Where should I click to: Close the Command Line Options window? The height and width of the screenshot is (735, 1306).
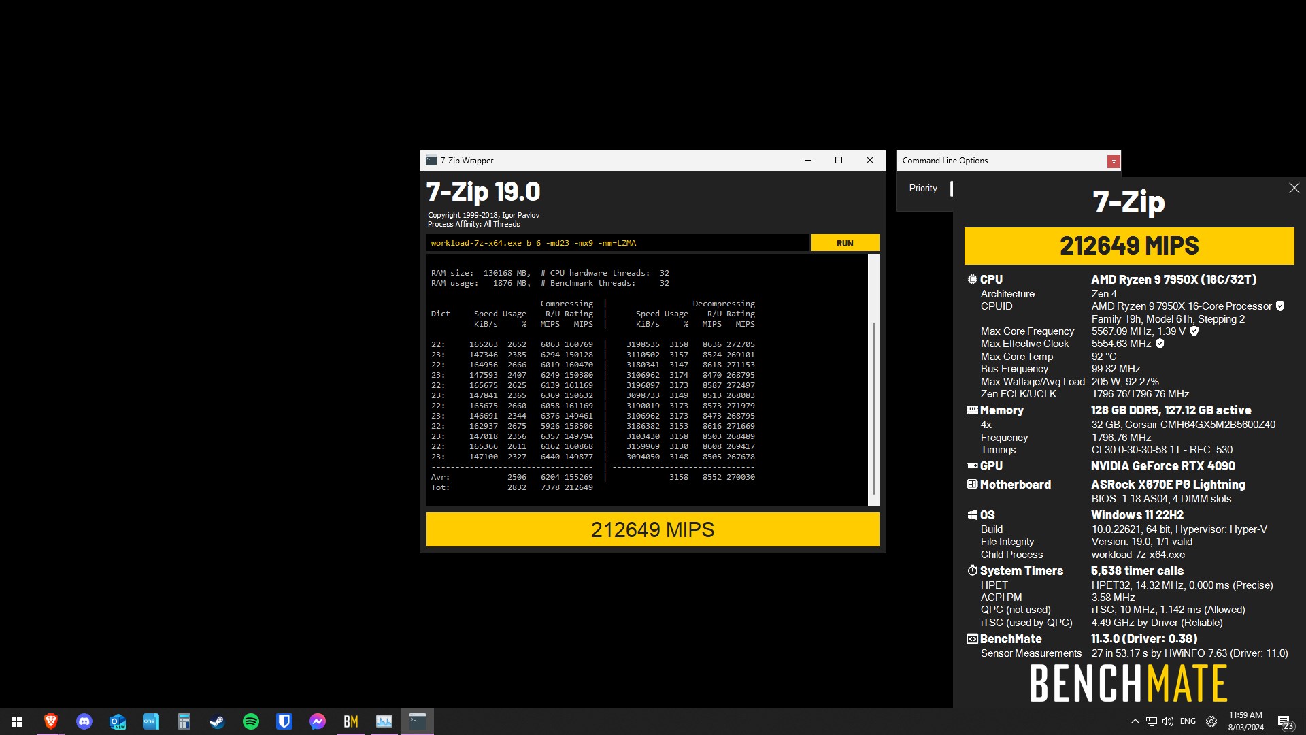click(1113, 161)
